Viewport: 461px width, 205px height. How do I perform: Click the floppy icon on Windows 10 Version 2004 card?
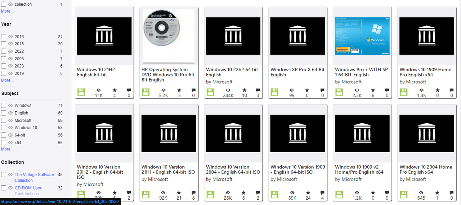pos(210,195)
